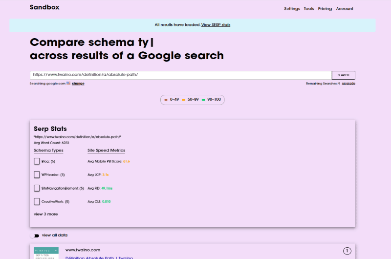Go to the Pricing page
Image resolution: width=391 pixels, height=259 pixels.
pyautogui.click(x=325, y=9)
